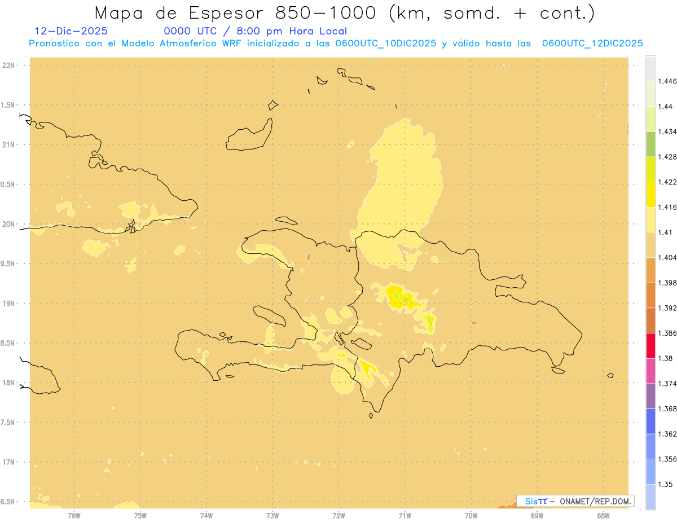The image size is (677, 523).
Task: Click the latitude label '20N'
Action: coord(9,224)
